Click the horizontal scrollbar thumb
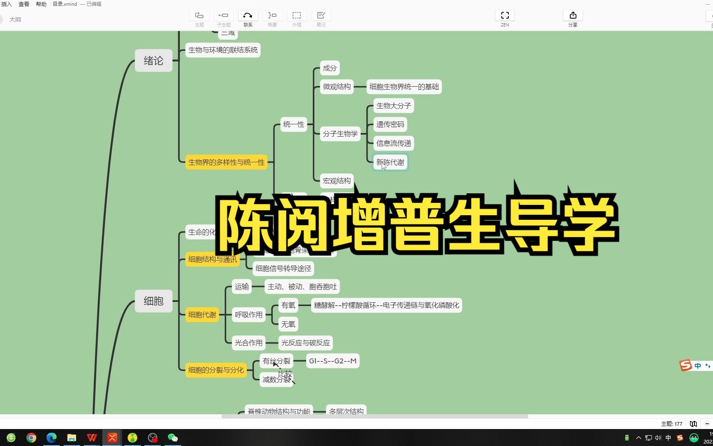This screenshot has height=446, width=713. click(375, 416)
